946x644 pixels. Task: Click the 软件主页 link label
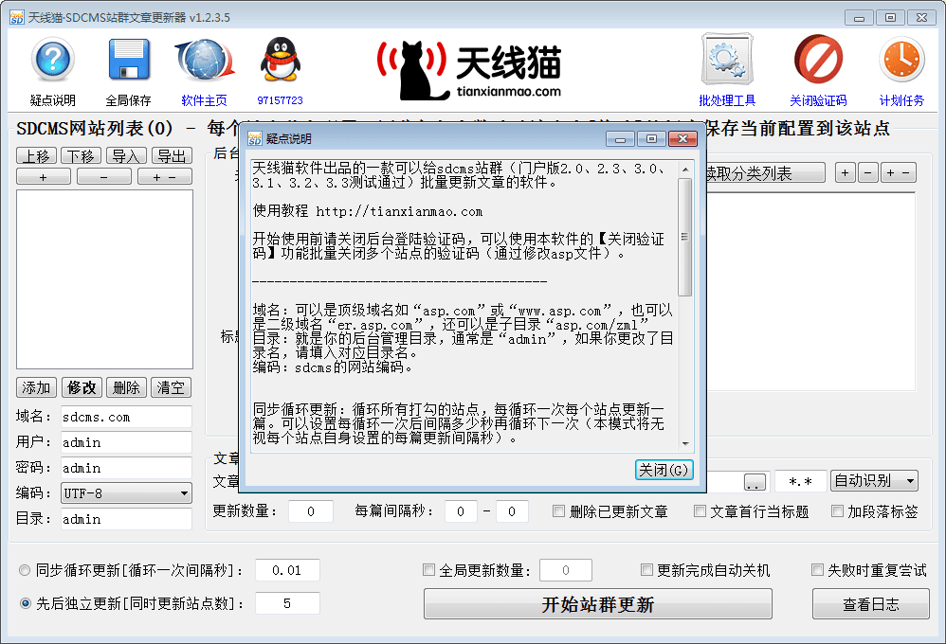tap(204, 100)
